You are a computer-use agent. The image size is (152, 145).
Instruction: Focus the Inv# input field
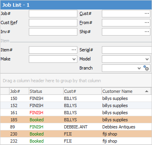[53, 32]
